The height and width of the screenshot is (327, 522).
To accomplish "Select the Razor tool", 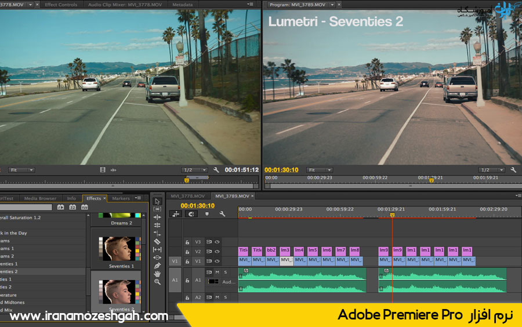I will click(157, 242).
